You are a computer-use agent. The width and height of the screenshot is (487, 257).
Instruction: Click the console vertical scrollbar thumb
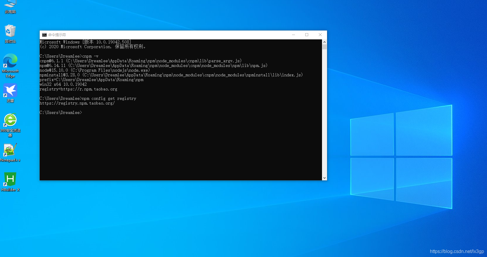tap(324, 47)
